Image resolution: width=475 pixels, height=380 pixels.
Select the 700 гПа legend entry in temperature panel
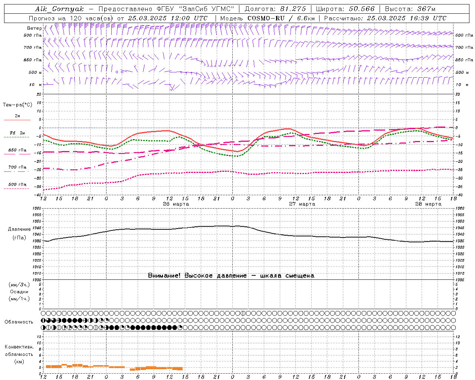click(x=17, y=167)
